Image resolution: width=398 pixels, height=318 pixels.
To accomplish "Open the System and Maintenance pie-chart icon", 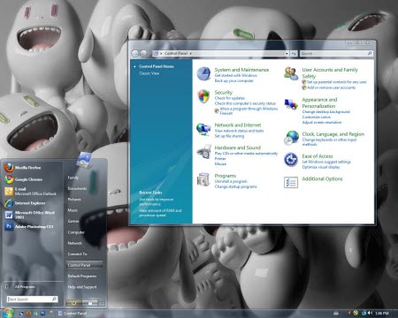I will [x=203, y=73].
